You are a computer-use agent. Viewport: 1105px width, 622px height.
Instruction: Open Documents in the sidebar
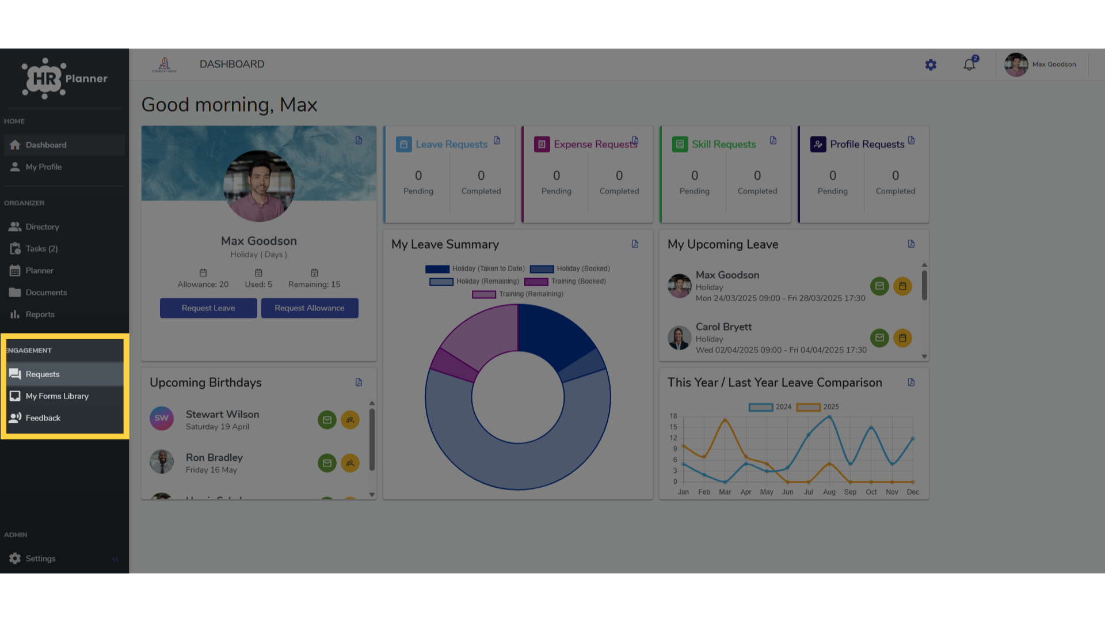tap(64, 293)
